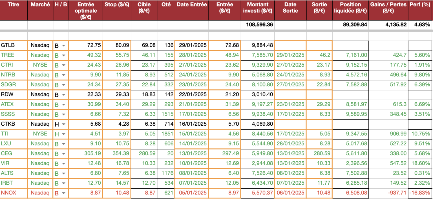
Task: Open the H/B dropdown in CTRI row
Action: [64, 65]
